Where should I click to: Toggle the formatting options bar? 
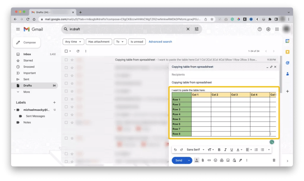pyautogui.click(x=197, y=160)
